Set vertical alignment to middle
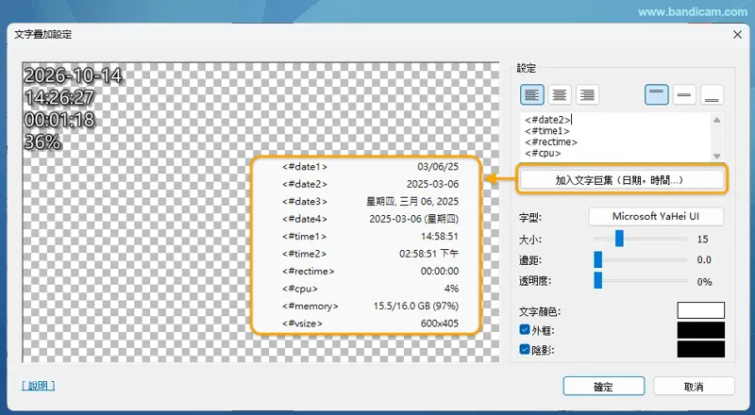Image resolution: width=755 pixels, height=415 pixels. click(x=684, y=95)
